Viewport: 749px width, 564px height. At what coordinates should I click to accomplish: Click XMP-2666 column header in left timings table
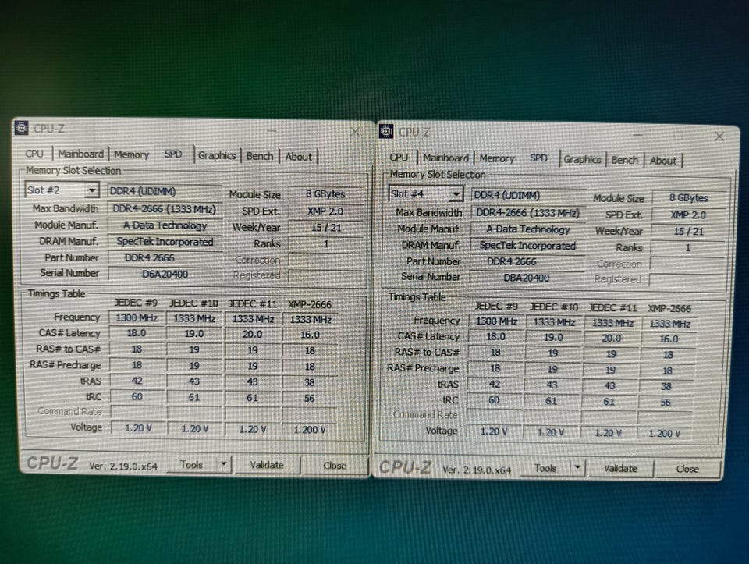310,304
